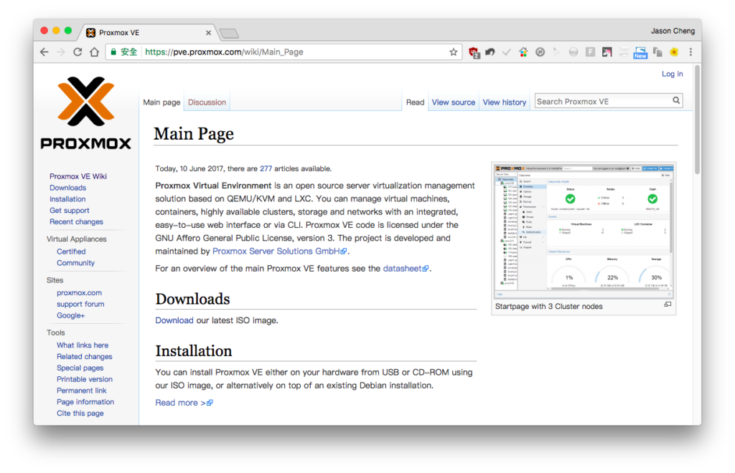Open the Download ISO image link
This screenshot has height=473, width=735.
pyautogui.click(x=174, y=320)
